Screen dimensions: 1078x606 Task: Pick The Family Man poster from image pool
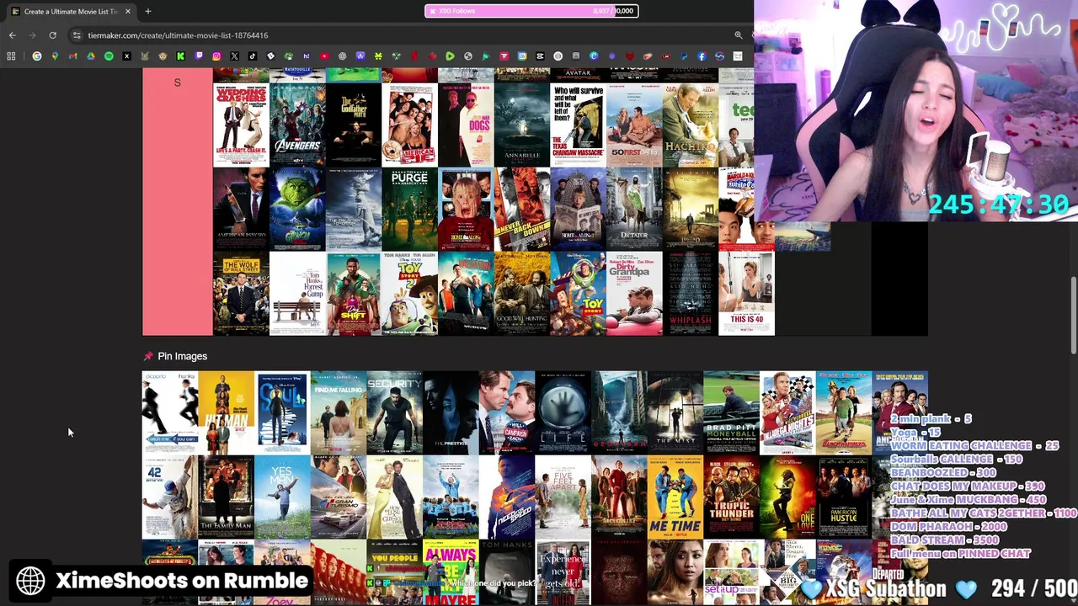226,497
